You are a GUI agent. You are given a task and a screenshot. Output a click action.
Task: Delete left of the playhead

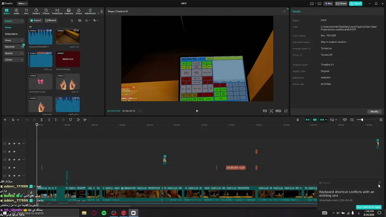(49, 120)
